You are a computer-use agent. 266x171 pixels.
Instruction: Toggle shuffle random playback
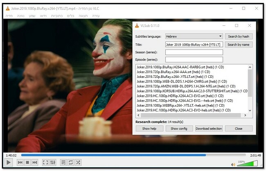point(78,162)
